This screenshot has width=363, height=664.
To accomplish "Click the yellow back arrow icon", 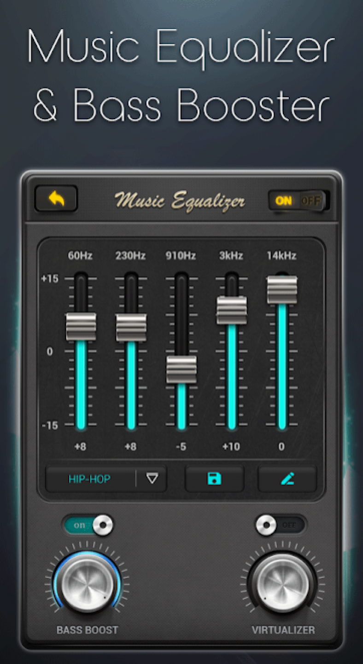I will coord(56,199).
